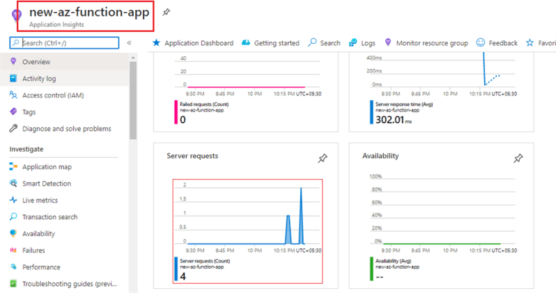Click the Tags icon

tap(13, 111)
